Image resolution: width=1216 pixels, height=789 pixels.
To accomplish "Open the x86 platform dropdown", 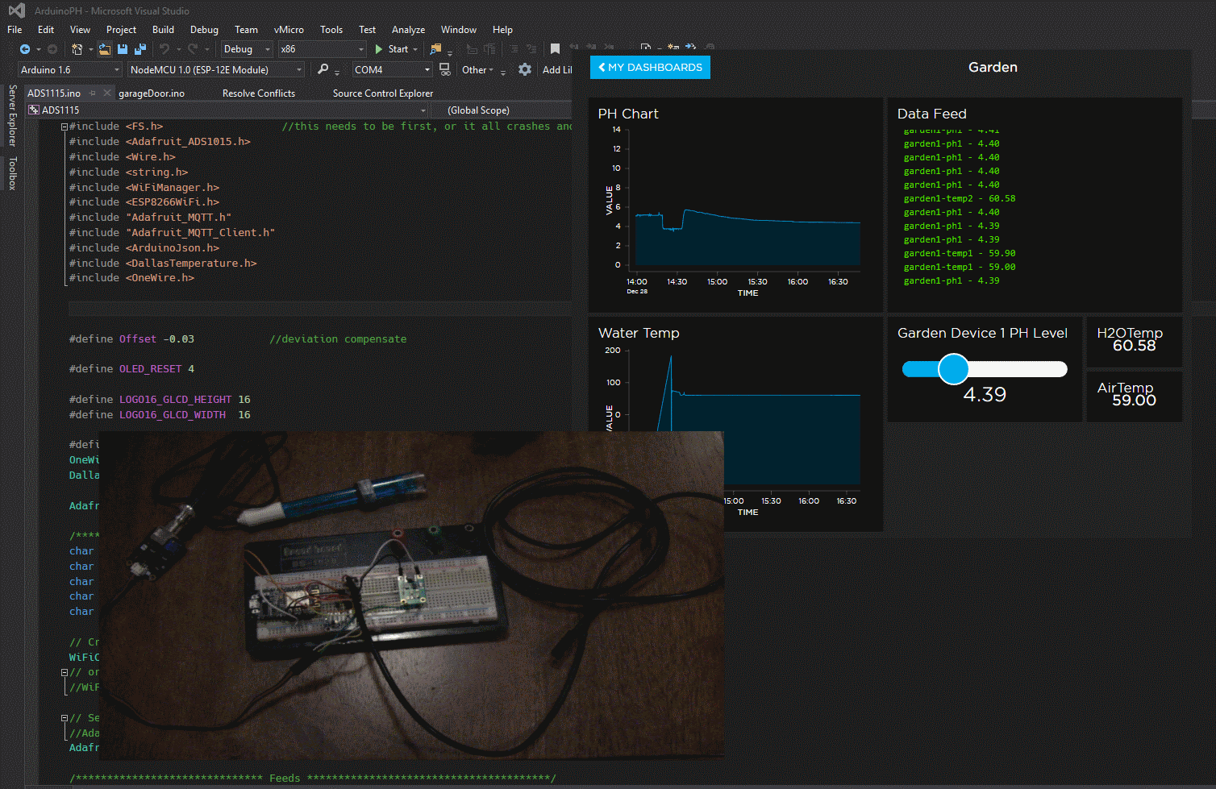I will [x=322, y=49].
